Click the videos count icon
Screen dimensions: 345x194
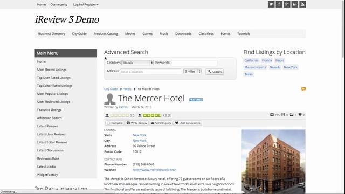pos(284,115)
